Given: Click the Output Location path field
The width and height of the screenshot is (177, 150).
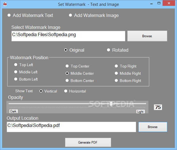Looking at the screenshot, I should tap(71, 127).
